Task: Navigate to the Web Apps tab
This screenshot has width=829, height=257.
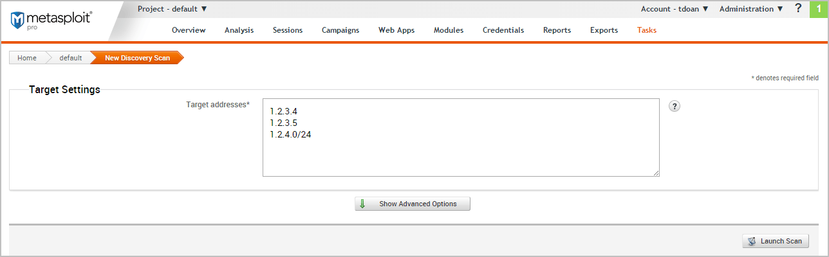Action: coord(396,30)
